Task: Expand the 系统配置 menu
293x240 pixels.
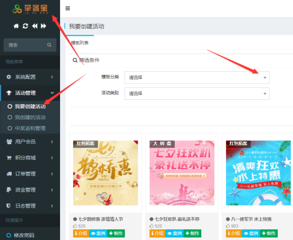Action: pos(30,77)
